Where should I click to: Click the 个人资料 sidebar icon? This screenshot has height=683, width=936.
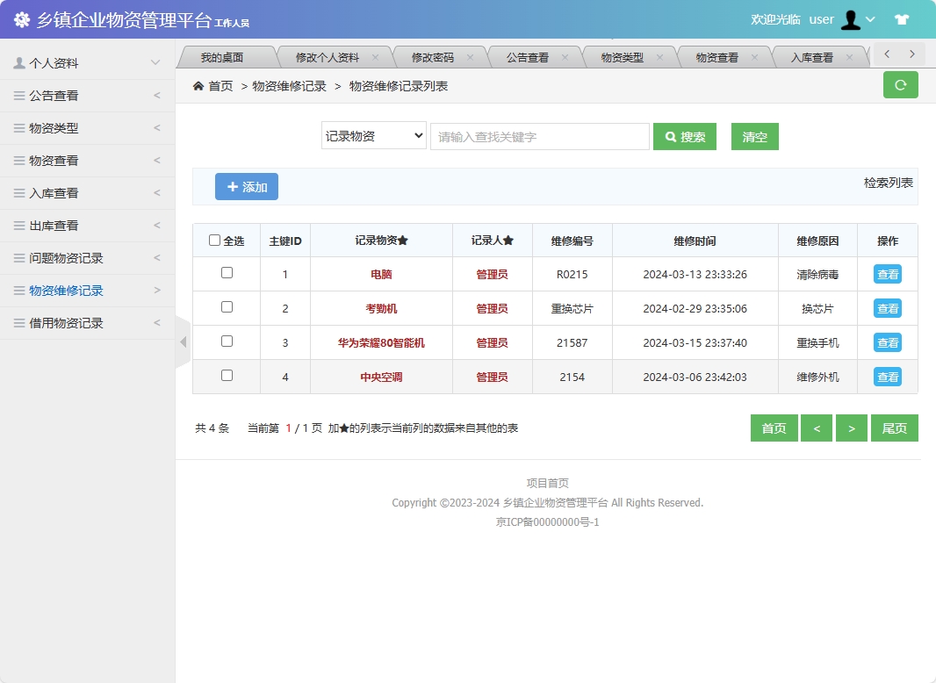click(x=19, y=62)
